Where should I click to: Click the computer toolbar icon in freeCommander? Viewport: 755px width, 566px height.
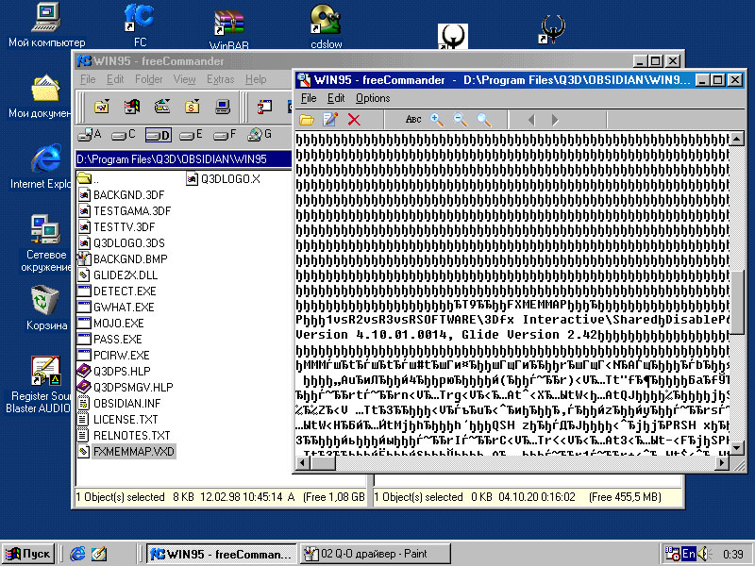click(x=223, y=107)
